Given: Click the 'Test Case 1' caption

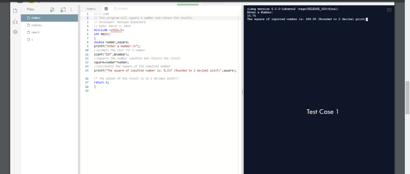Looking at the screenshot, I should pyautogui.click(x=323, y=112).
